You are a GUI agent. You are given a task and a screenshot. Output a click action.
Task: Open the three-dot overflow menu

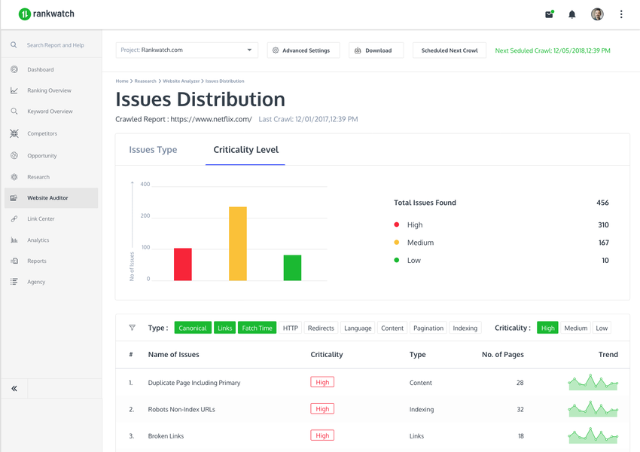(x=620, y=13)
